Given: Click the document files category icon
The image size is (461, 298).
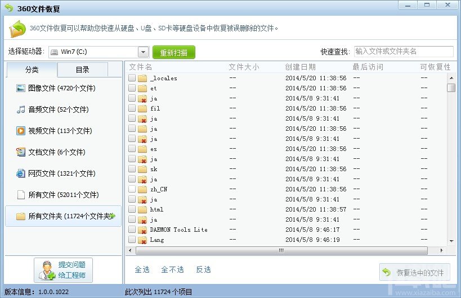Looking at the screenshot, I should pyautogui.click(x=21, y=152).
